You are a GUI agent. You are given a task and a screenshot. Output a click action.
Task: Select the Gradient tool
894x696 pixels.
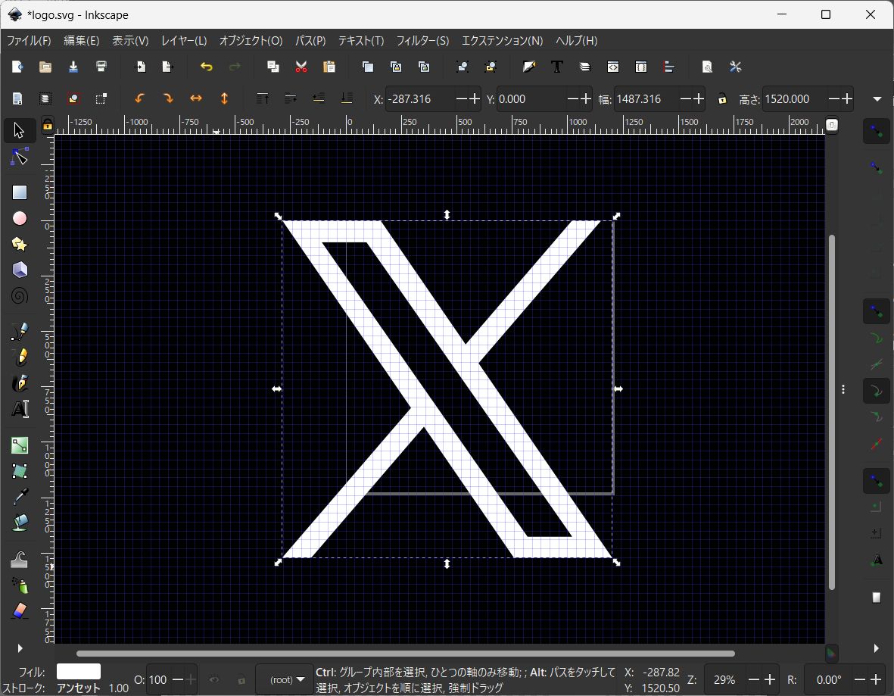click(20, 445)
